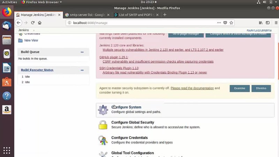Open Configure System gear icon

103,110
